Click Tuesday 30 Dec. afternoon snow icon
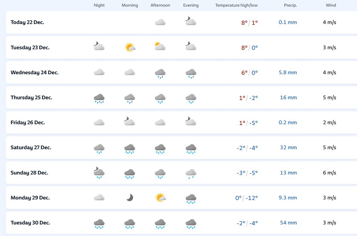The height and width of the screenshot is (236, 357). [160, 223]
